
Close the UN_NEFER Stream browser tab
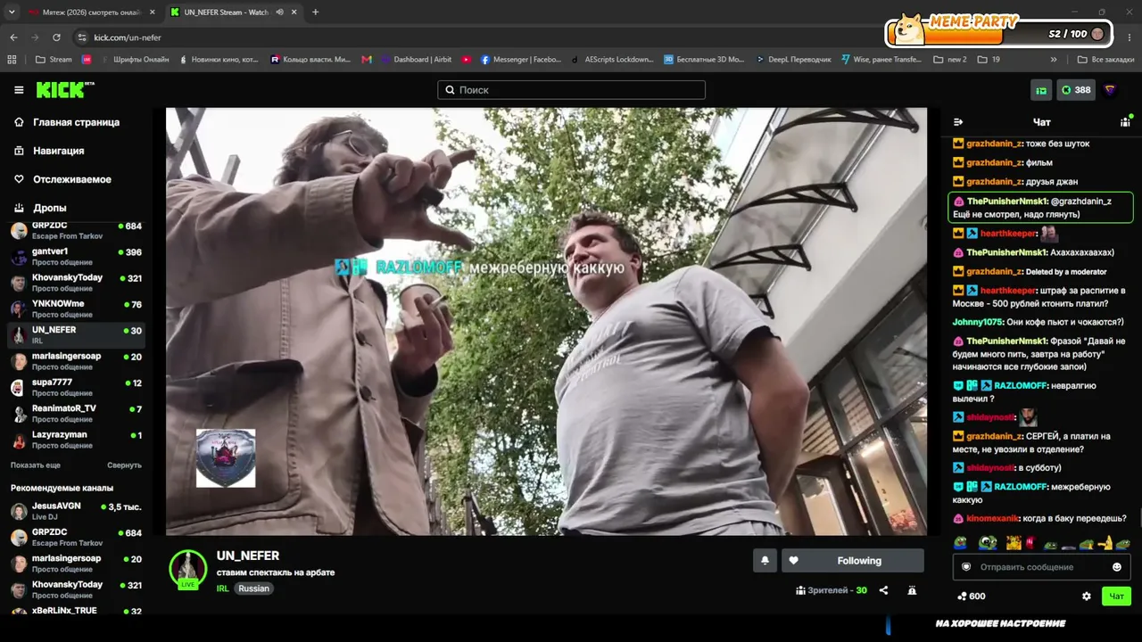(294, 12)
